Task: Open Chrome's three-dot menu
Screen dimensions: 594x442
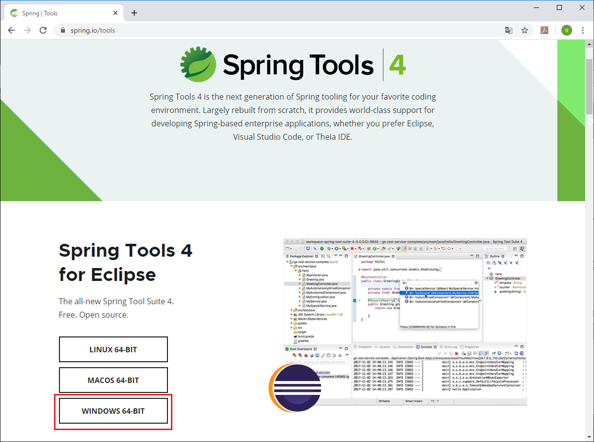Action: pyautogui.click(x=583, y=30)
